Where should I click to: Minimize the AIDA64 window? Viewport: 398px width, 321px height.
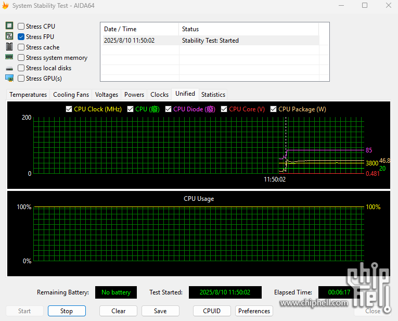(341, 5)
